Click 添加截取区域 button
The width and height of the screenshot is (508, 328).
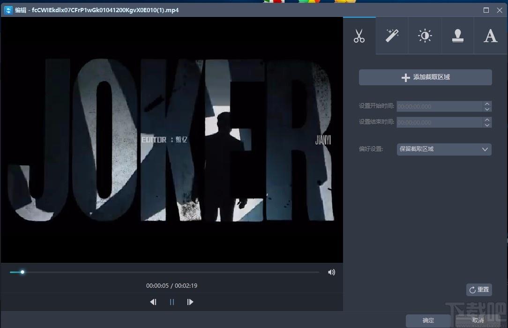point(426,77)
